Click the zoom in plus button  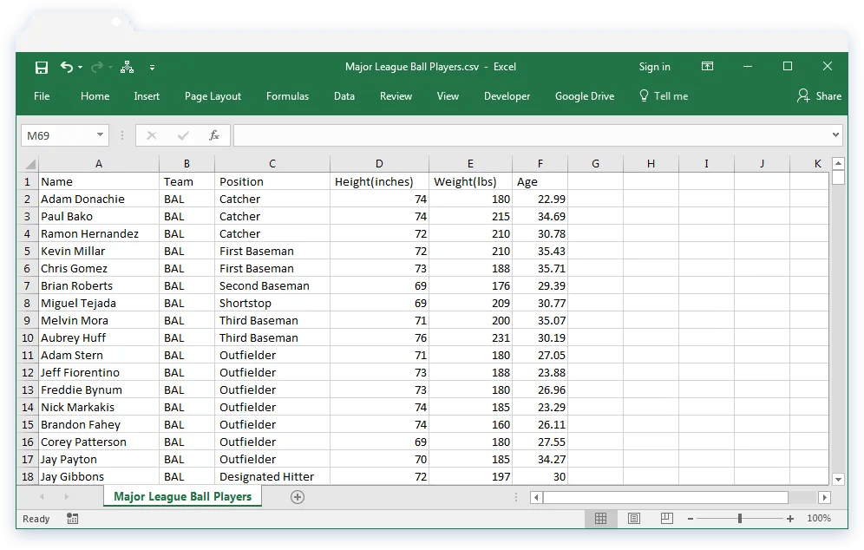[790, 519]
